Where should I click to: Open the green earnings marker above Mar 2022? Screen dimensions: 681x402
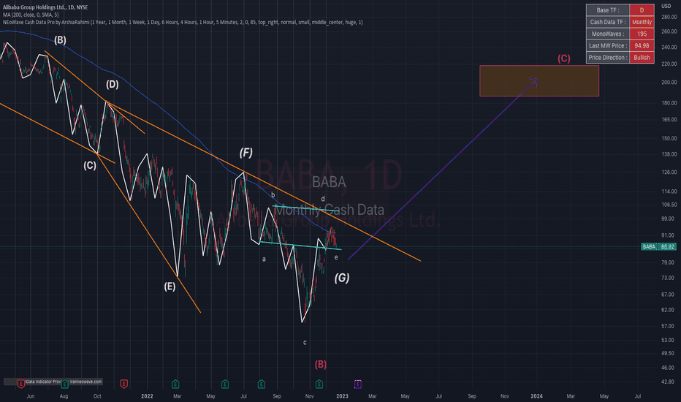pyautogui.click(x=175, y=384)
